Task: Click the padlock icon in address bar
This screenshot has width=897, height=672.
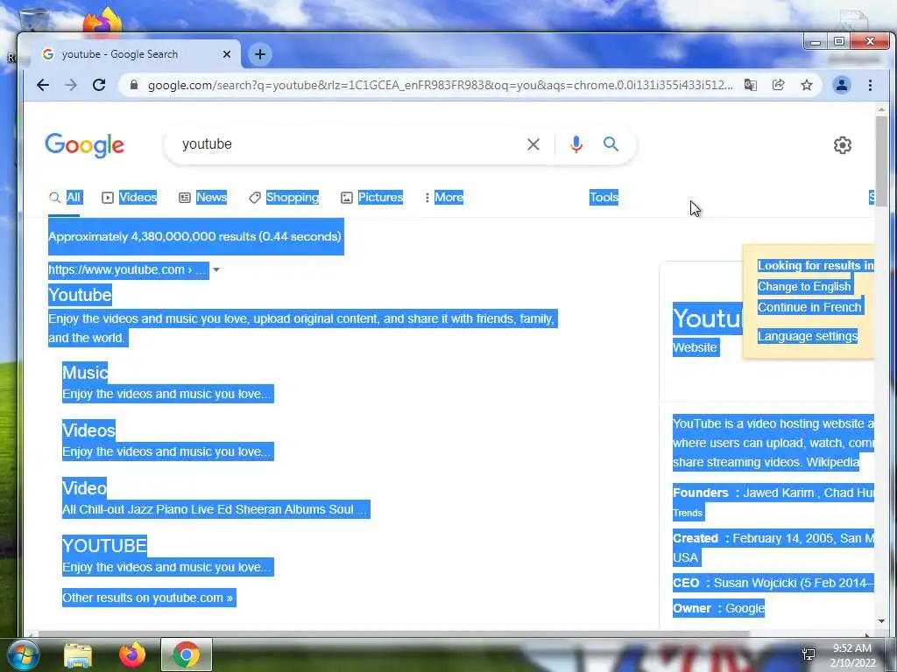Action: tap(134, 85)
